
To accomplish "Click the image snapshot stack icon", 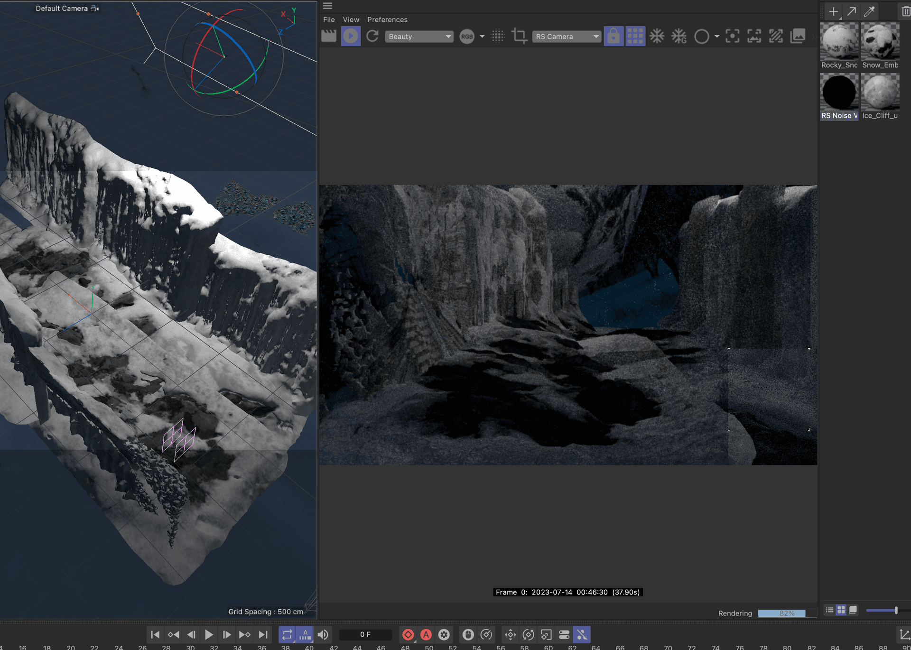I will tap(798, 36).
